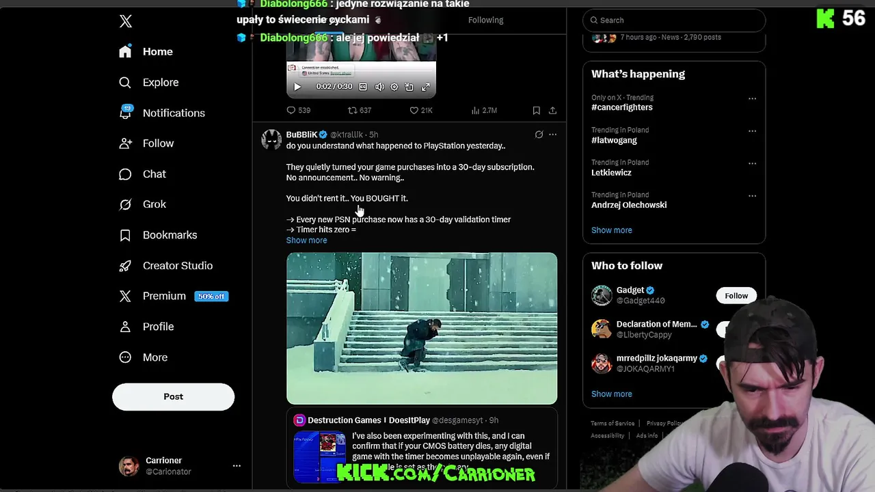Toggle captions on the video player
Viewport: 875px width, 492px height.
363,87
